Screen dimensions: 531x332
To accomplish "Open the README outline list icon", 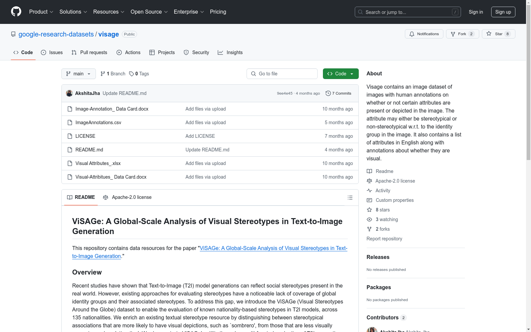I will (x=350, y=198).
